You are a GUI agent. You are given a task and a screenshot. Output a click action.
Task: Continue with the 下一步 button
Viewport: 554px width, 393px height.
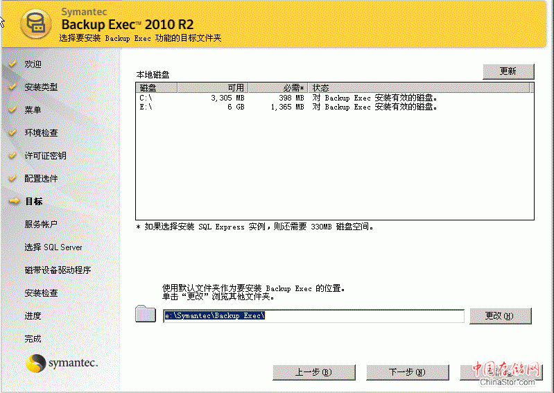406,372
